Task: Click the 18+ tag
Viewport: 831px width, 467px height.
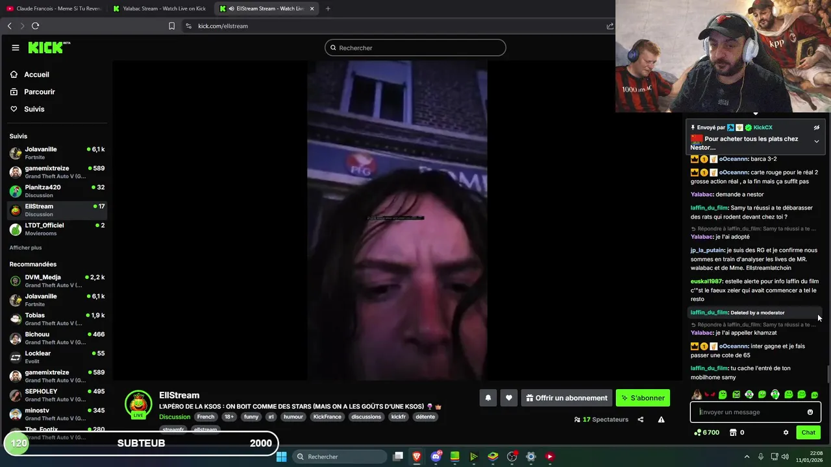Action: click(229, 417)
